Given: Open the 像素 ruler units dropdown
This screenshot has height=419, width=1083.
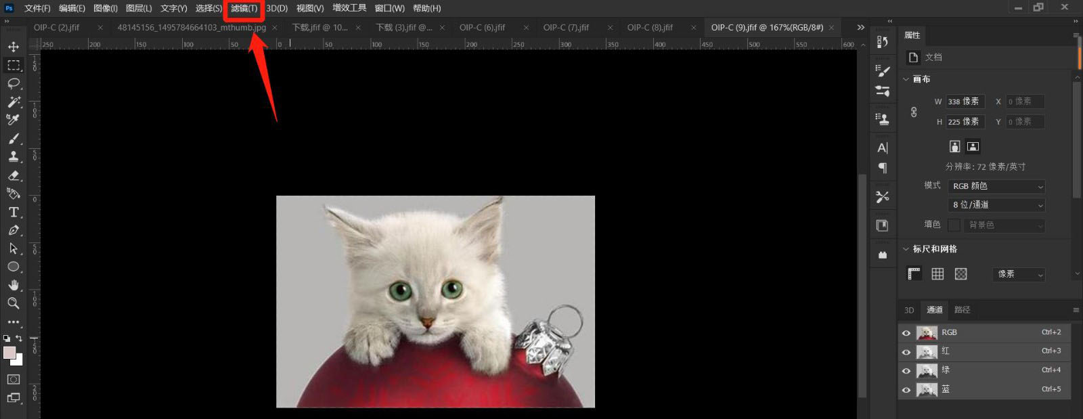Looking at the screenshot, I should tap(1019, 274).
